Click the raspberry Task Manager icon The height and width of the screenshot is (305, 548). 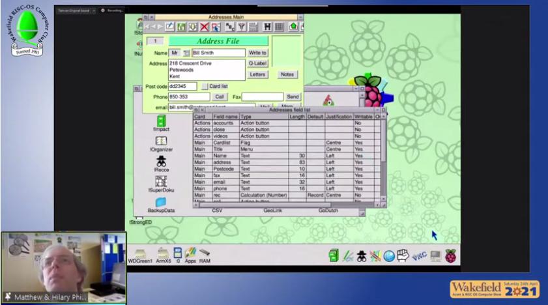450,256
